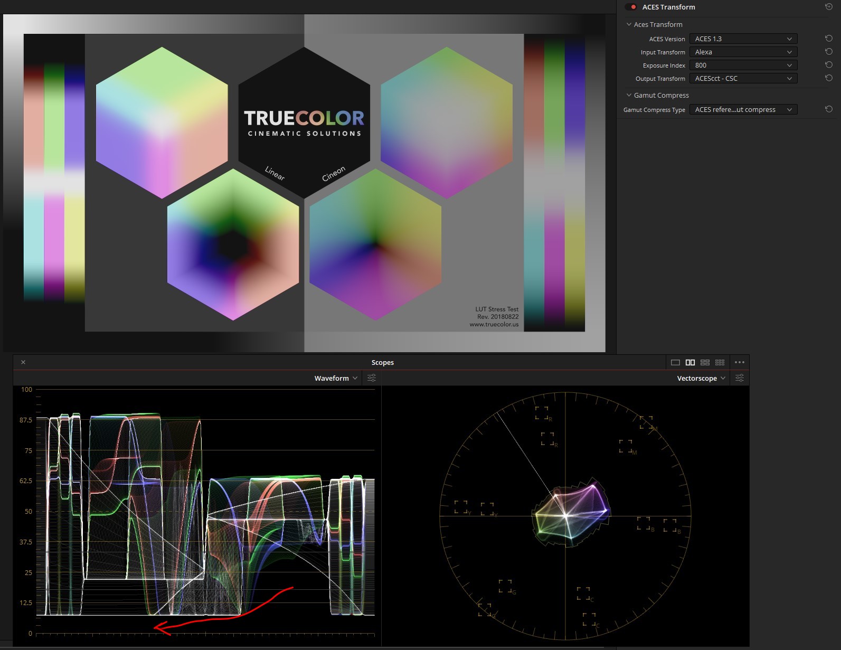
Task: Click the vectorscope display
Action: [565, 516]
